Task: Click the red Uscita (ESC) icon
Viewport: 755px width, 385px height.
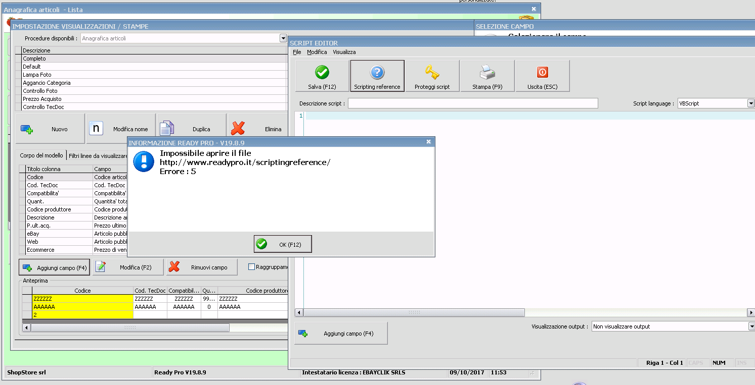Action: click(x=542, y=72)
